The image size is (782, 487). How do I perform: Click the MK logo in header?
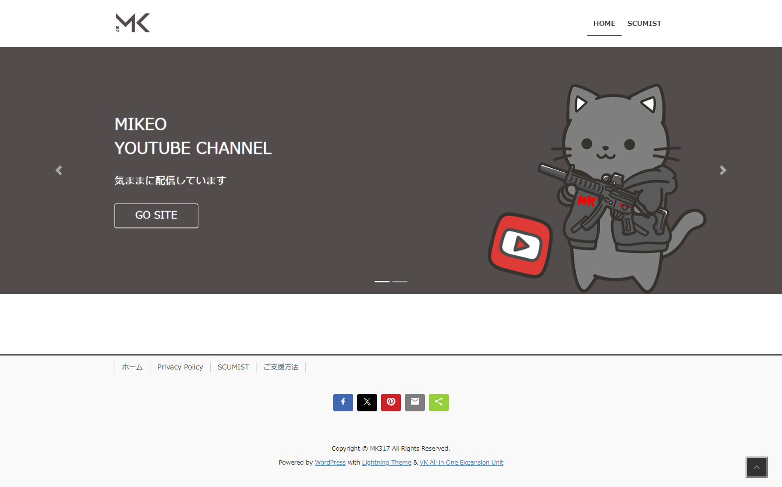pyautogui.click(x=132, y=23)
